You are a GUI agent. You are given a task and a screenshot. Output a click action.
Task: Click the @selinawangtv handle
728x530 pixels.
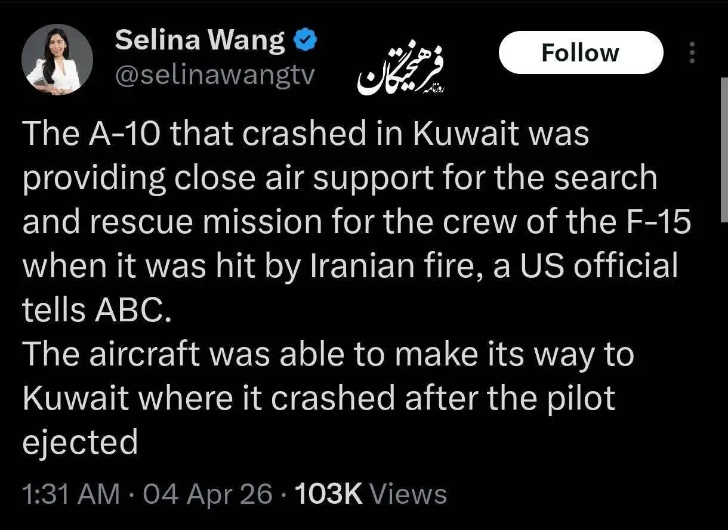(213, 76)
